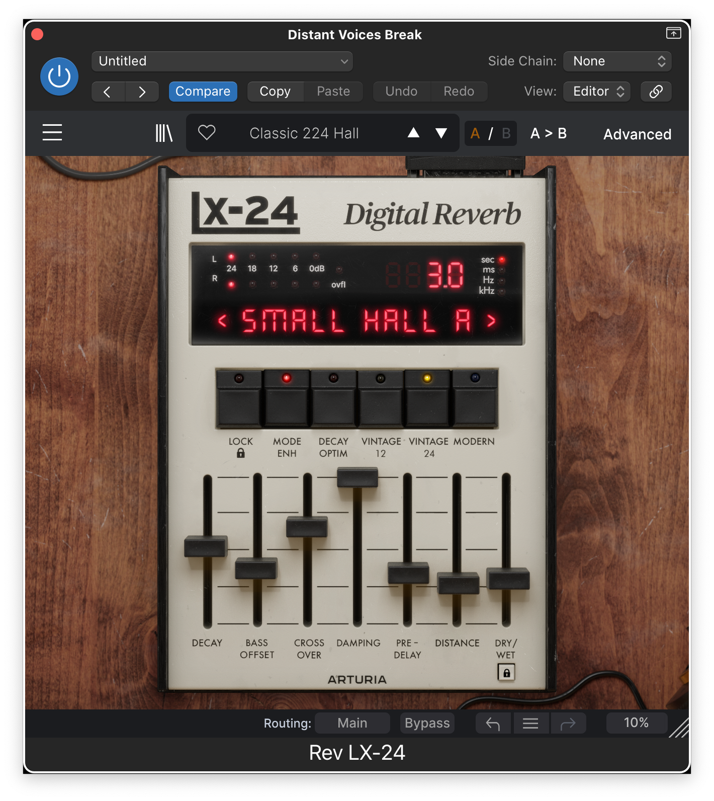714x801 pixels.
Task: Close the plugin window with red button
Action: point(37,34)
